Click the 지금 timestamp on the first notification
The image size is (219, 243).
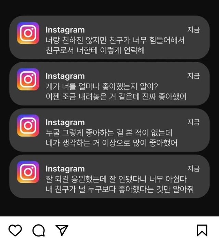coord(194,29)
